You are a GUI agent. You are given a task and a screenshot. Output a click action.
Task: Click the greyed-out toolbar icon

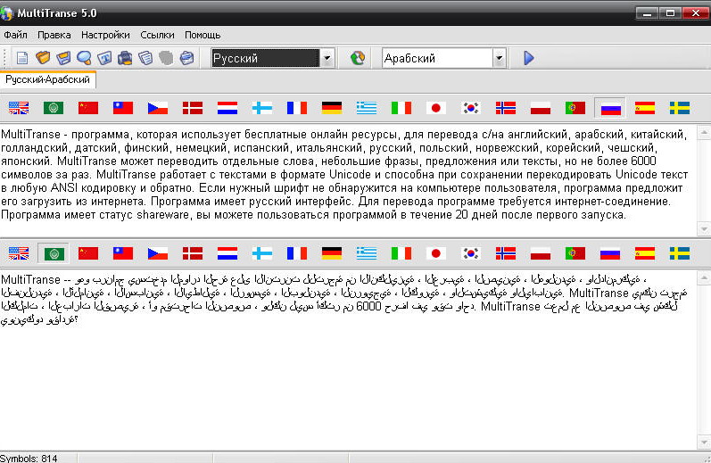pos(166,58)
